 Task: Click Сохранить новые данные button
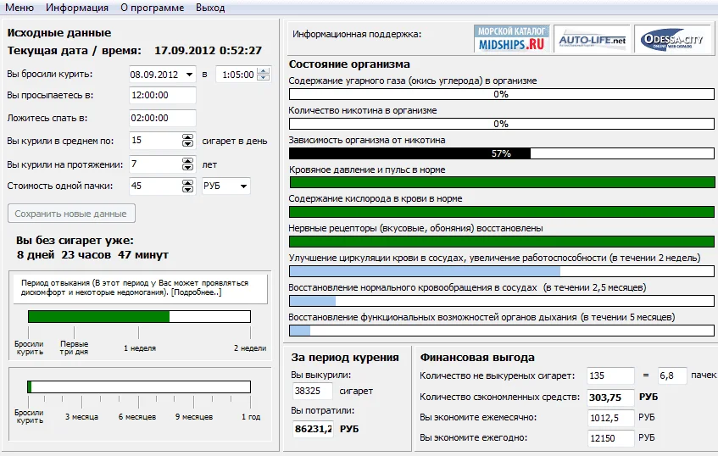[71, 214]
